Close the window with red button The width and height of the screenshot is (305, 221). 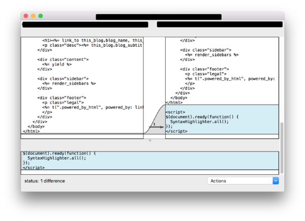point(25,16)
